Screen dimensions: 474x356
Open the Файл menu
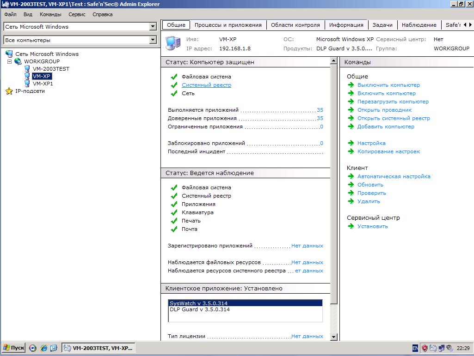click(10, 14)
